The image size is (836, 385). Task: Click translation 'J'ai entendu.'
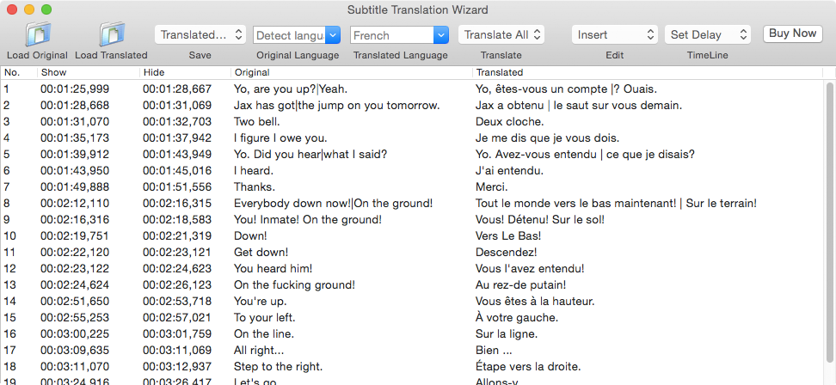pos(509,171)
